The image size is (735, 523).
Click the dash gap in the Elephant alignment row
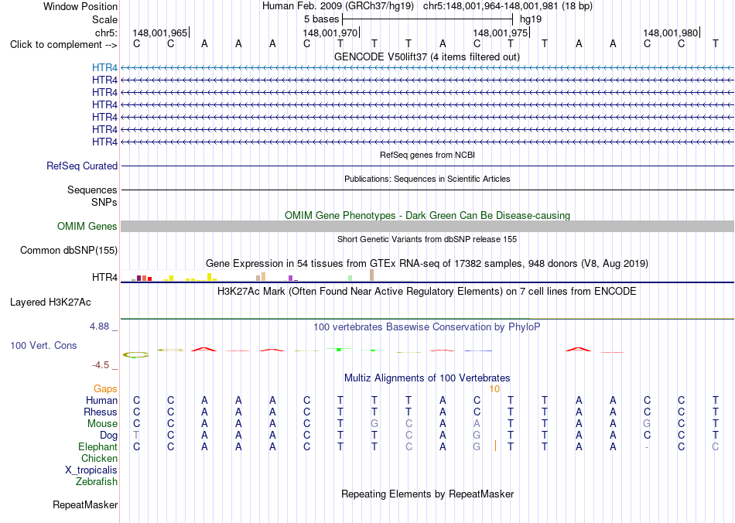(x=647, y=447)
